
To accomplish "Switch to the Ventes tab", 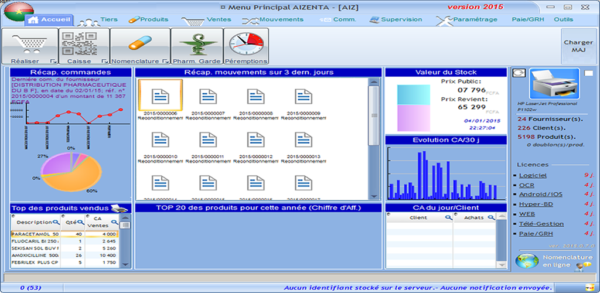I will click(218, 19).
